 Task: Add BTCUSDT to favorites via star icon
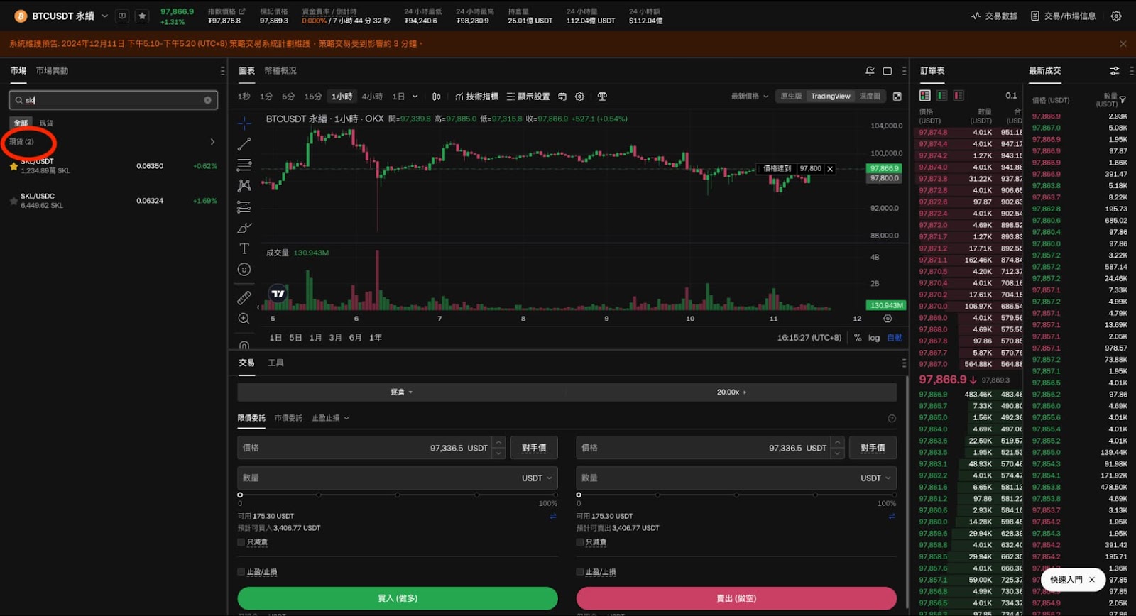tap(142, 16)
